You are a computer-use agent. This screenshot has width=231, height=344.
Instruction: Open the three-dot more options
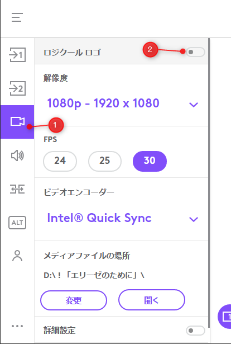(17, 326)
